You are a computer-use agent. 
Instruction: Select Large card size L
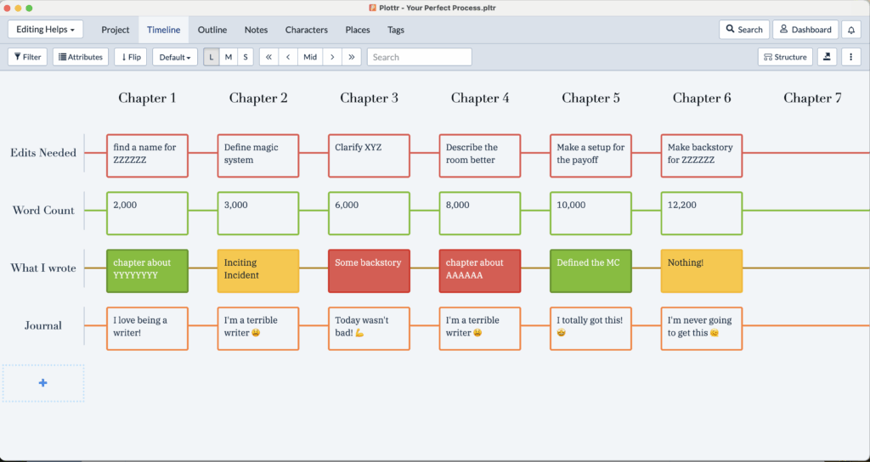click(212, 57)
